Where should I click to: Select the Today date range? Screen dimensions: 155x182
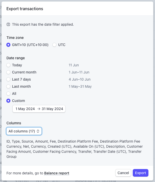pyautogui.click(x=8, y=65)
